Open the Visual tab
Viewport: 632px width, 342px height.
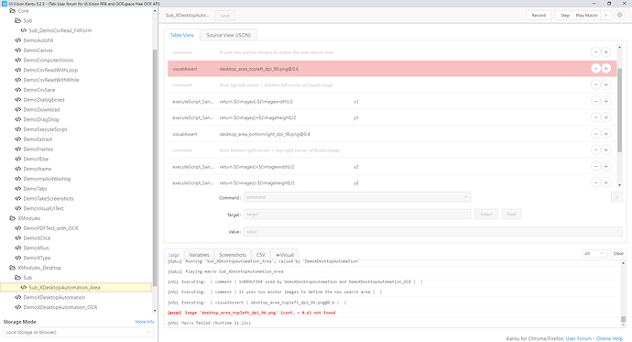point(285,255)
